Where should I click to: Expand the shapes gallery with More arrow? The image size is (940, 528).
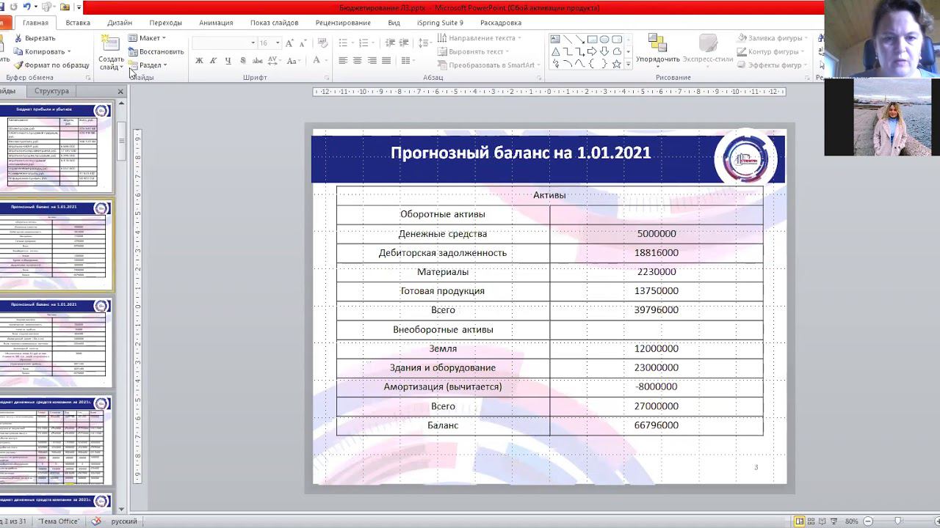[x=628, y=65]
